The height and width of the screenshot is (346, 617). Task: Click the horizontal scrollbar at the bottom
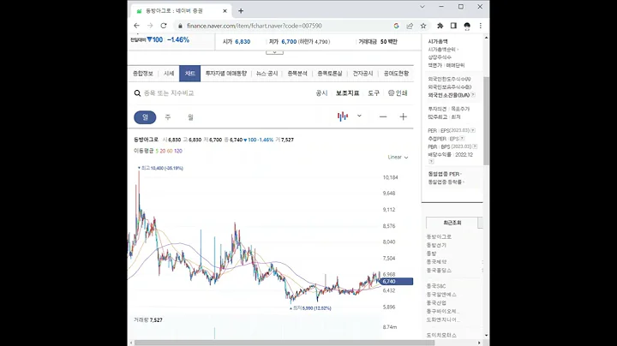point(285,343)
